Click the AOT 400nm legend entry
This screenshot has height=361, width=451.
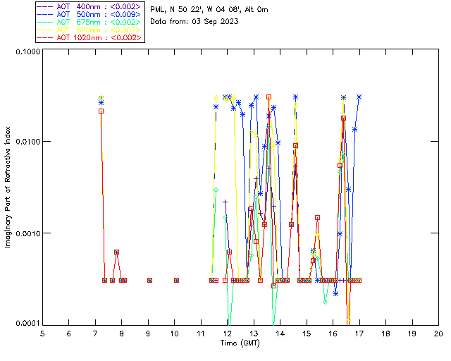click(x=89, y=6)
